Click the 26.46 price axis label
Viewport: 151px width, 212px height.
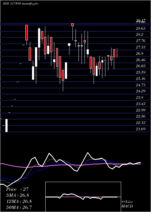tap(140, 60)
